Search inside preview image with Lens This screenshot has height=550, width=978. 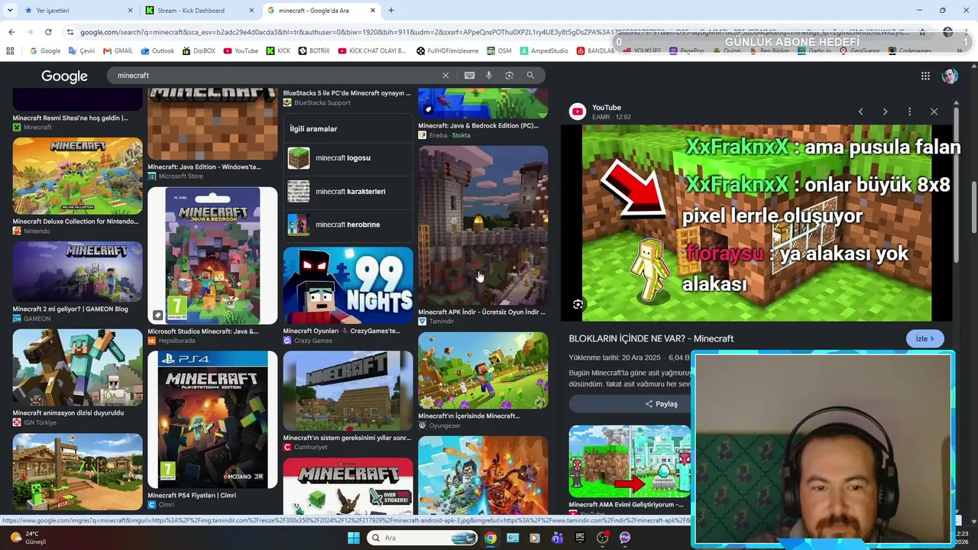[x=578, y=304]
